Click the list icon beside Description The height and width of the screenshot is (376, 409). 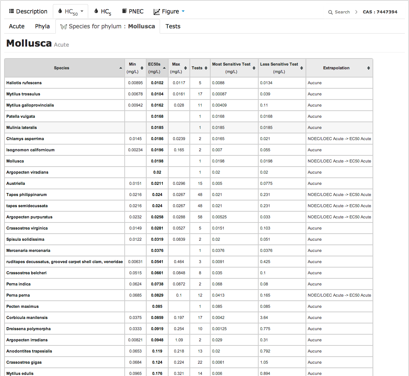12,12
